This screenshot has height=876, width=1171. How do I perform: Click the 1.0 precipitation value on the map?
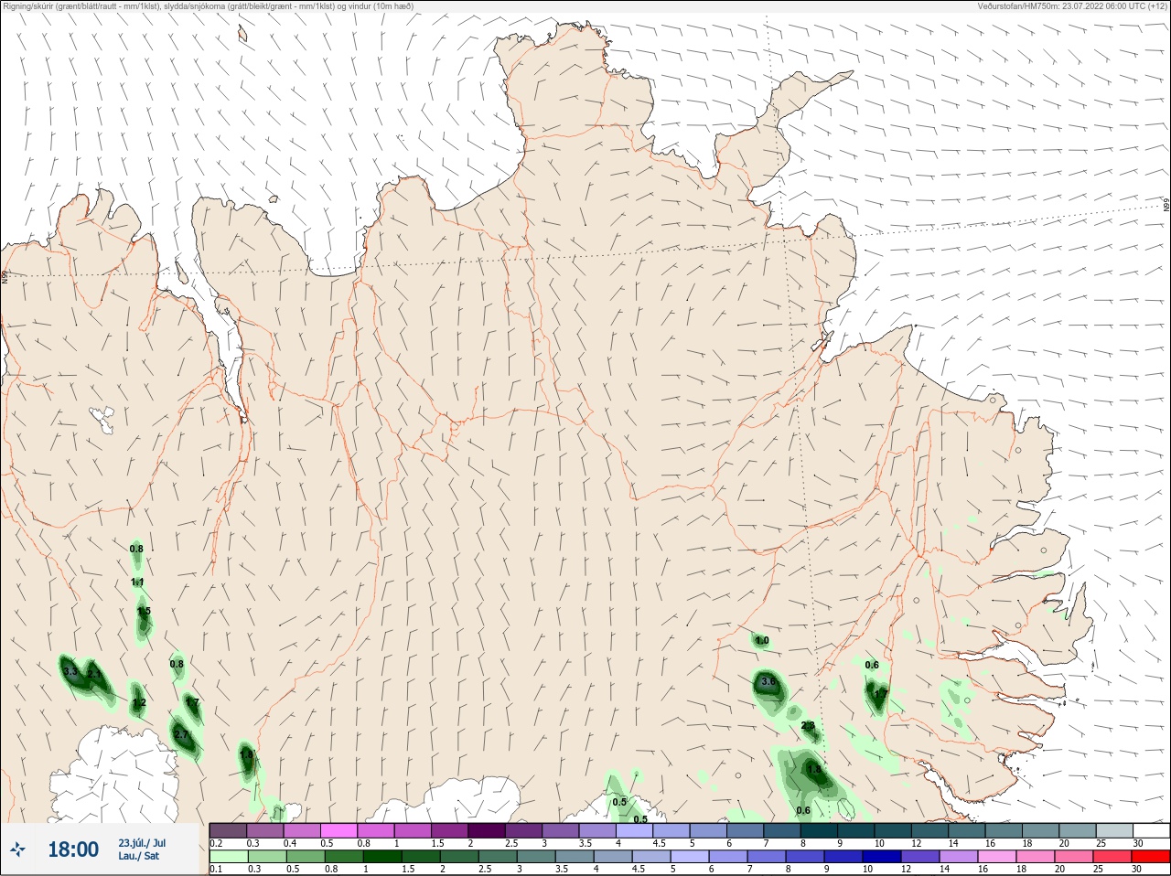(761, 641)
